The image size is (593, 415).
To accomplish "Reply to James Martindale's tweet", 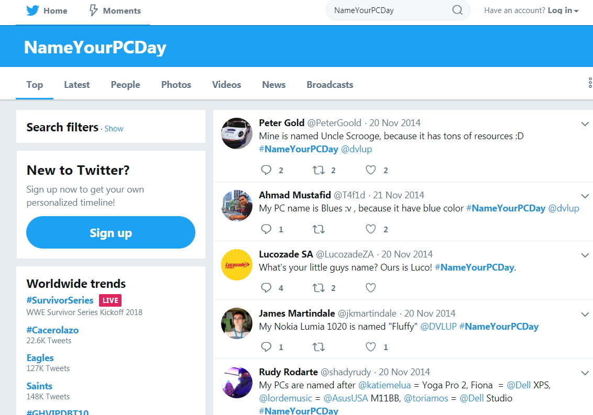I will pyautogui.click(x=266, y=347).
